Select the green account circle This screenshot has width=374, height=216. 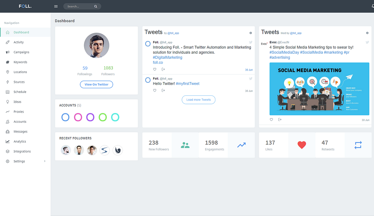pyautogui.click(x=103, y=117)
